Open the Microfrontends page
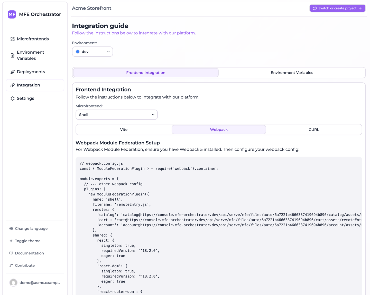370x295 pixels. point(35,39)
